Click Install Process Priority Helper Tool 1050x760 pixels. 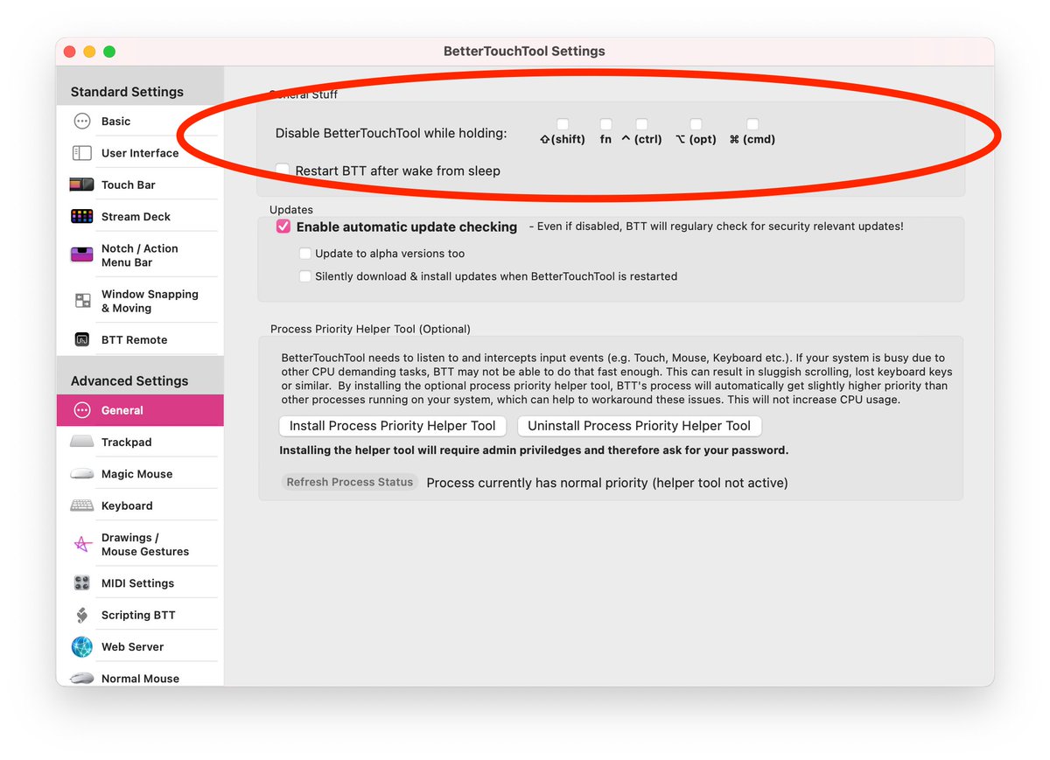pyautogui.click(x=393, y=426)
